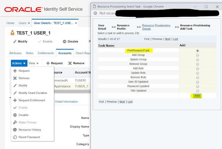Click the reset icon beside Reset Password
Screen dimensions: 222x149
tap(15, 137)
